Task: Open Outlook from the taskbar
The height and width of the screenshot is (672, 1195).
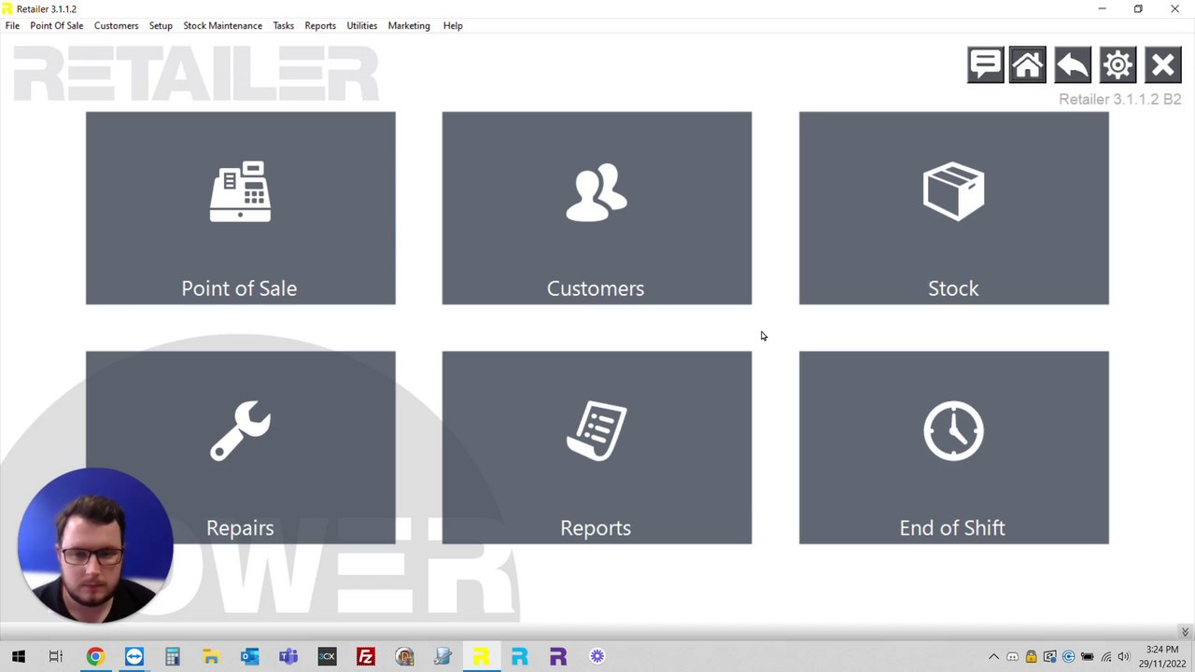Action: [249, 656]
